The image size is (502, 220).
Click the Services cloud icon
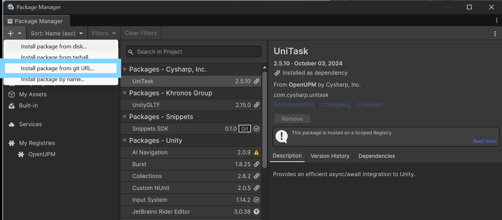[x=12, y=125]
